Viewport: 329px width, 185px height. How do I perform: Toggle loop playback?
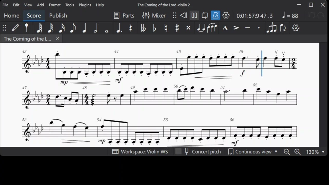(205, 15)
